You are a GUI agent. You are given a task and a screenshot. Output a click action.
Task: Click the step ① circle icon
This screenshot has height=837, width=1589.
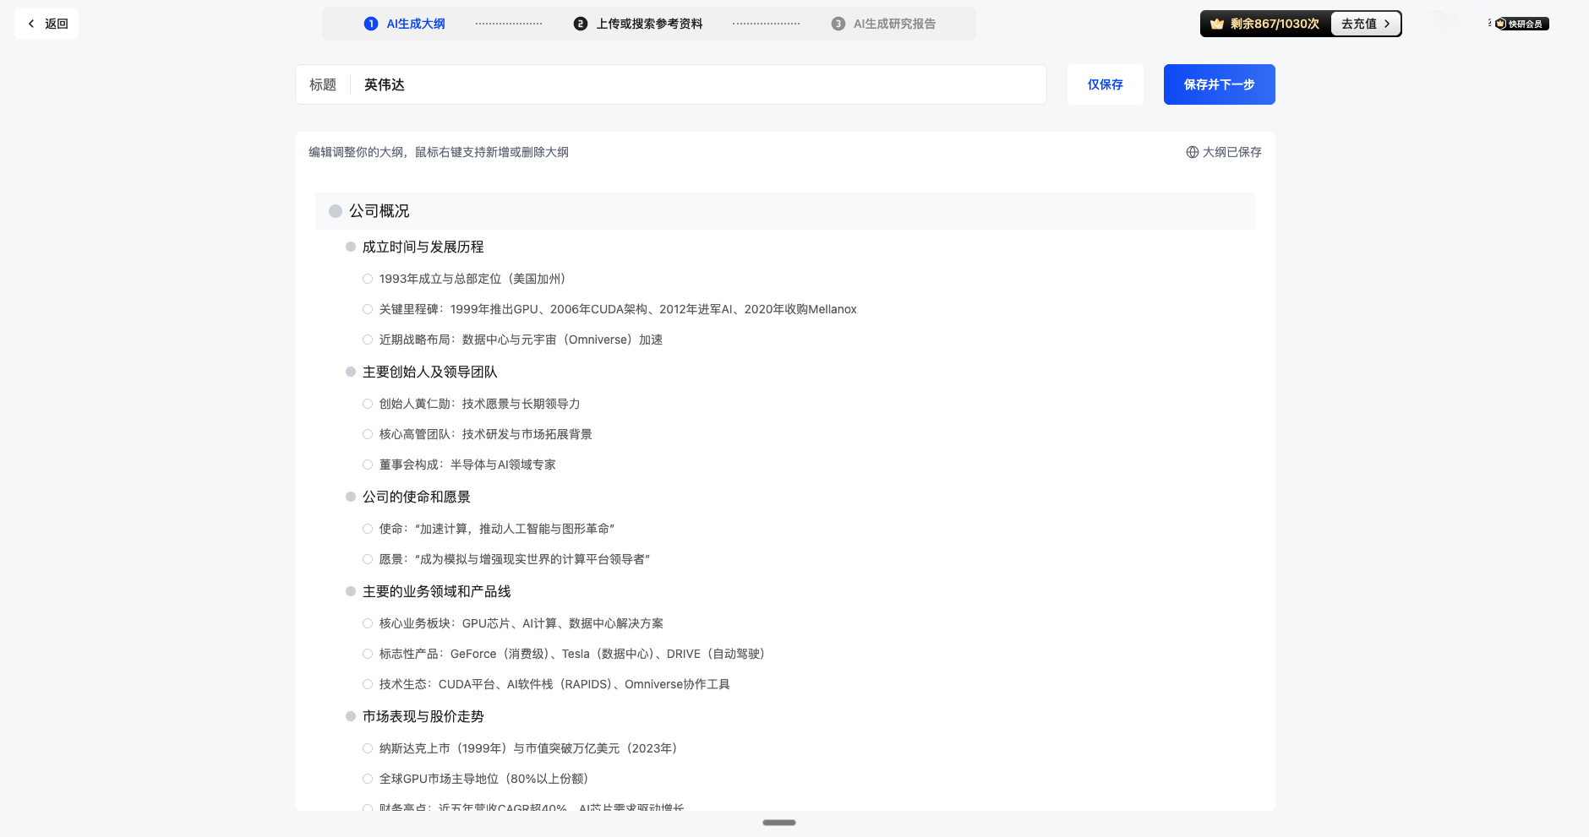[371, 24]
